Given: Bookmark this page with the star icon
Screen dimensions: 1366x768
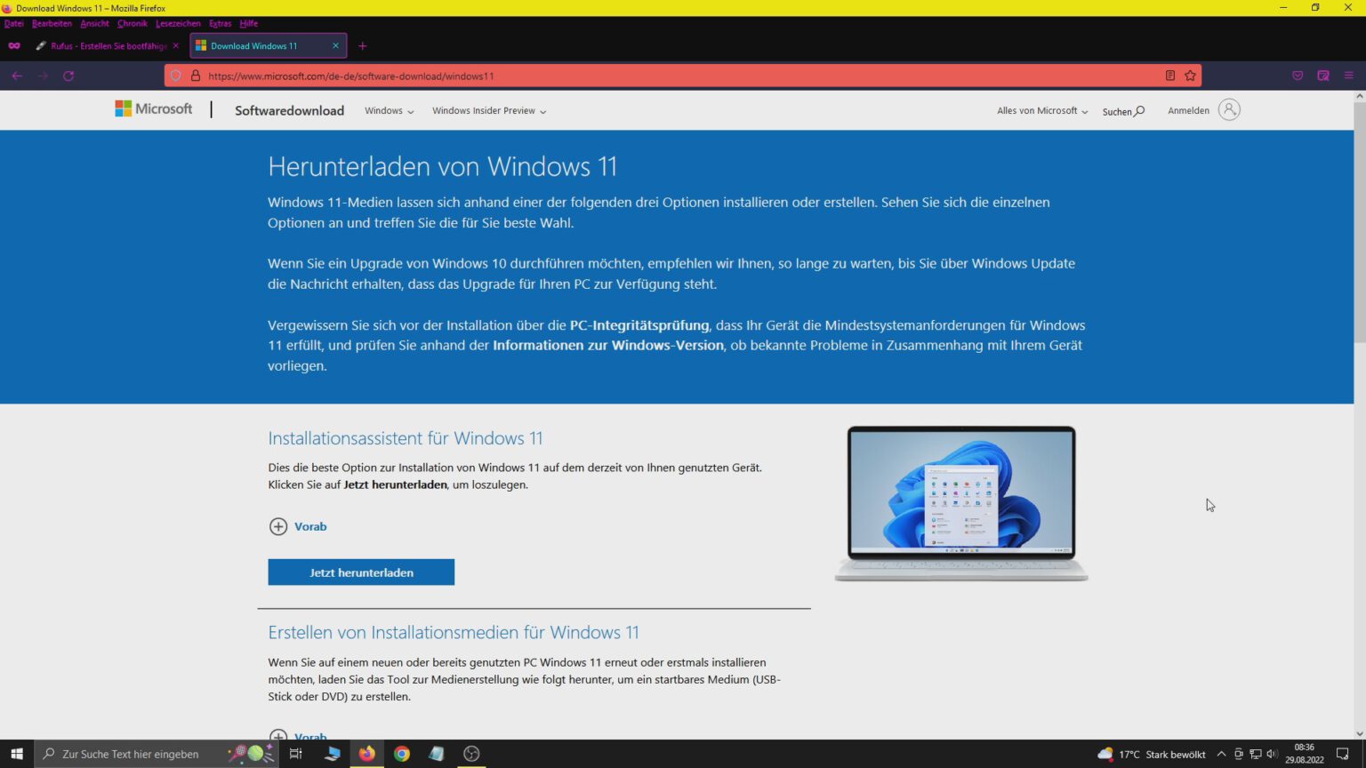Looking at the screenshot, I should [x=1190, y=76].
